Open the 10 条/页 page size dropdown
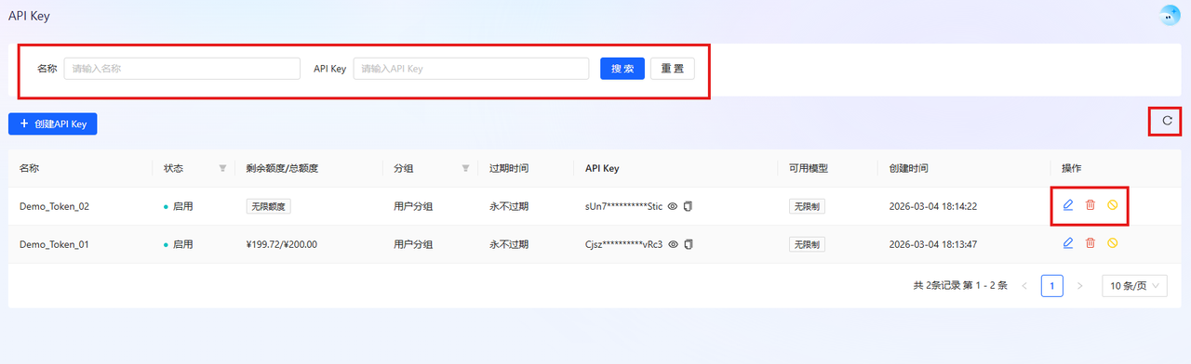Image resolution: width=1191 pixels, height=364 pixels. pyautogui.click(x=1134, y=286)
